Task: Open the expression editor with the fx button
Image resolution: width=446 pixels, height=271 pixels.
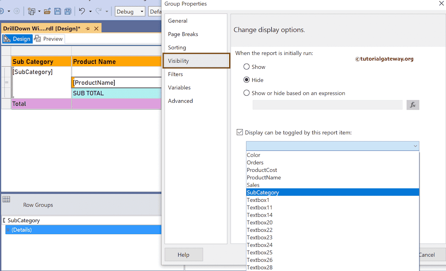Action: coord(412,104)
